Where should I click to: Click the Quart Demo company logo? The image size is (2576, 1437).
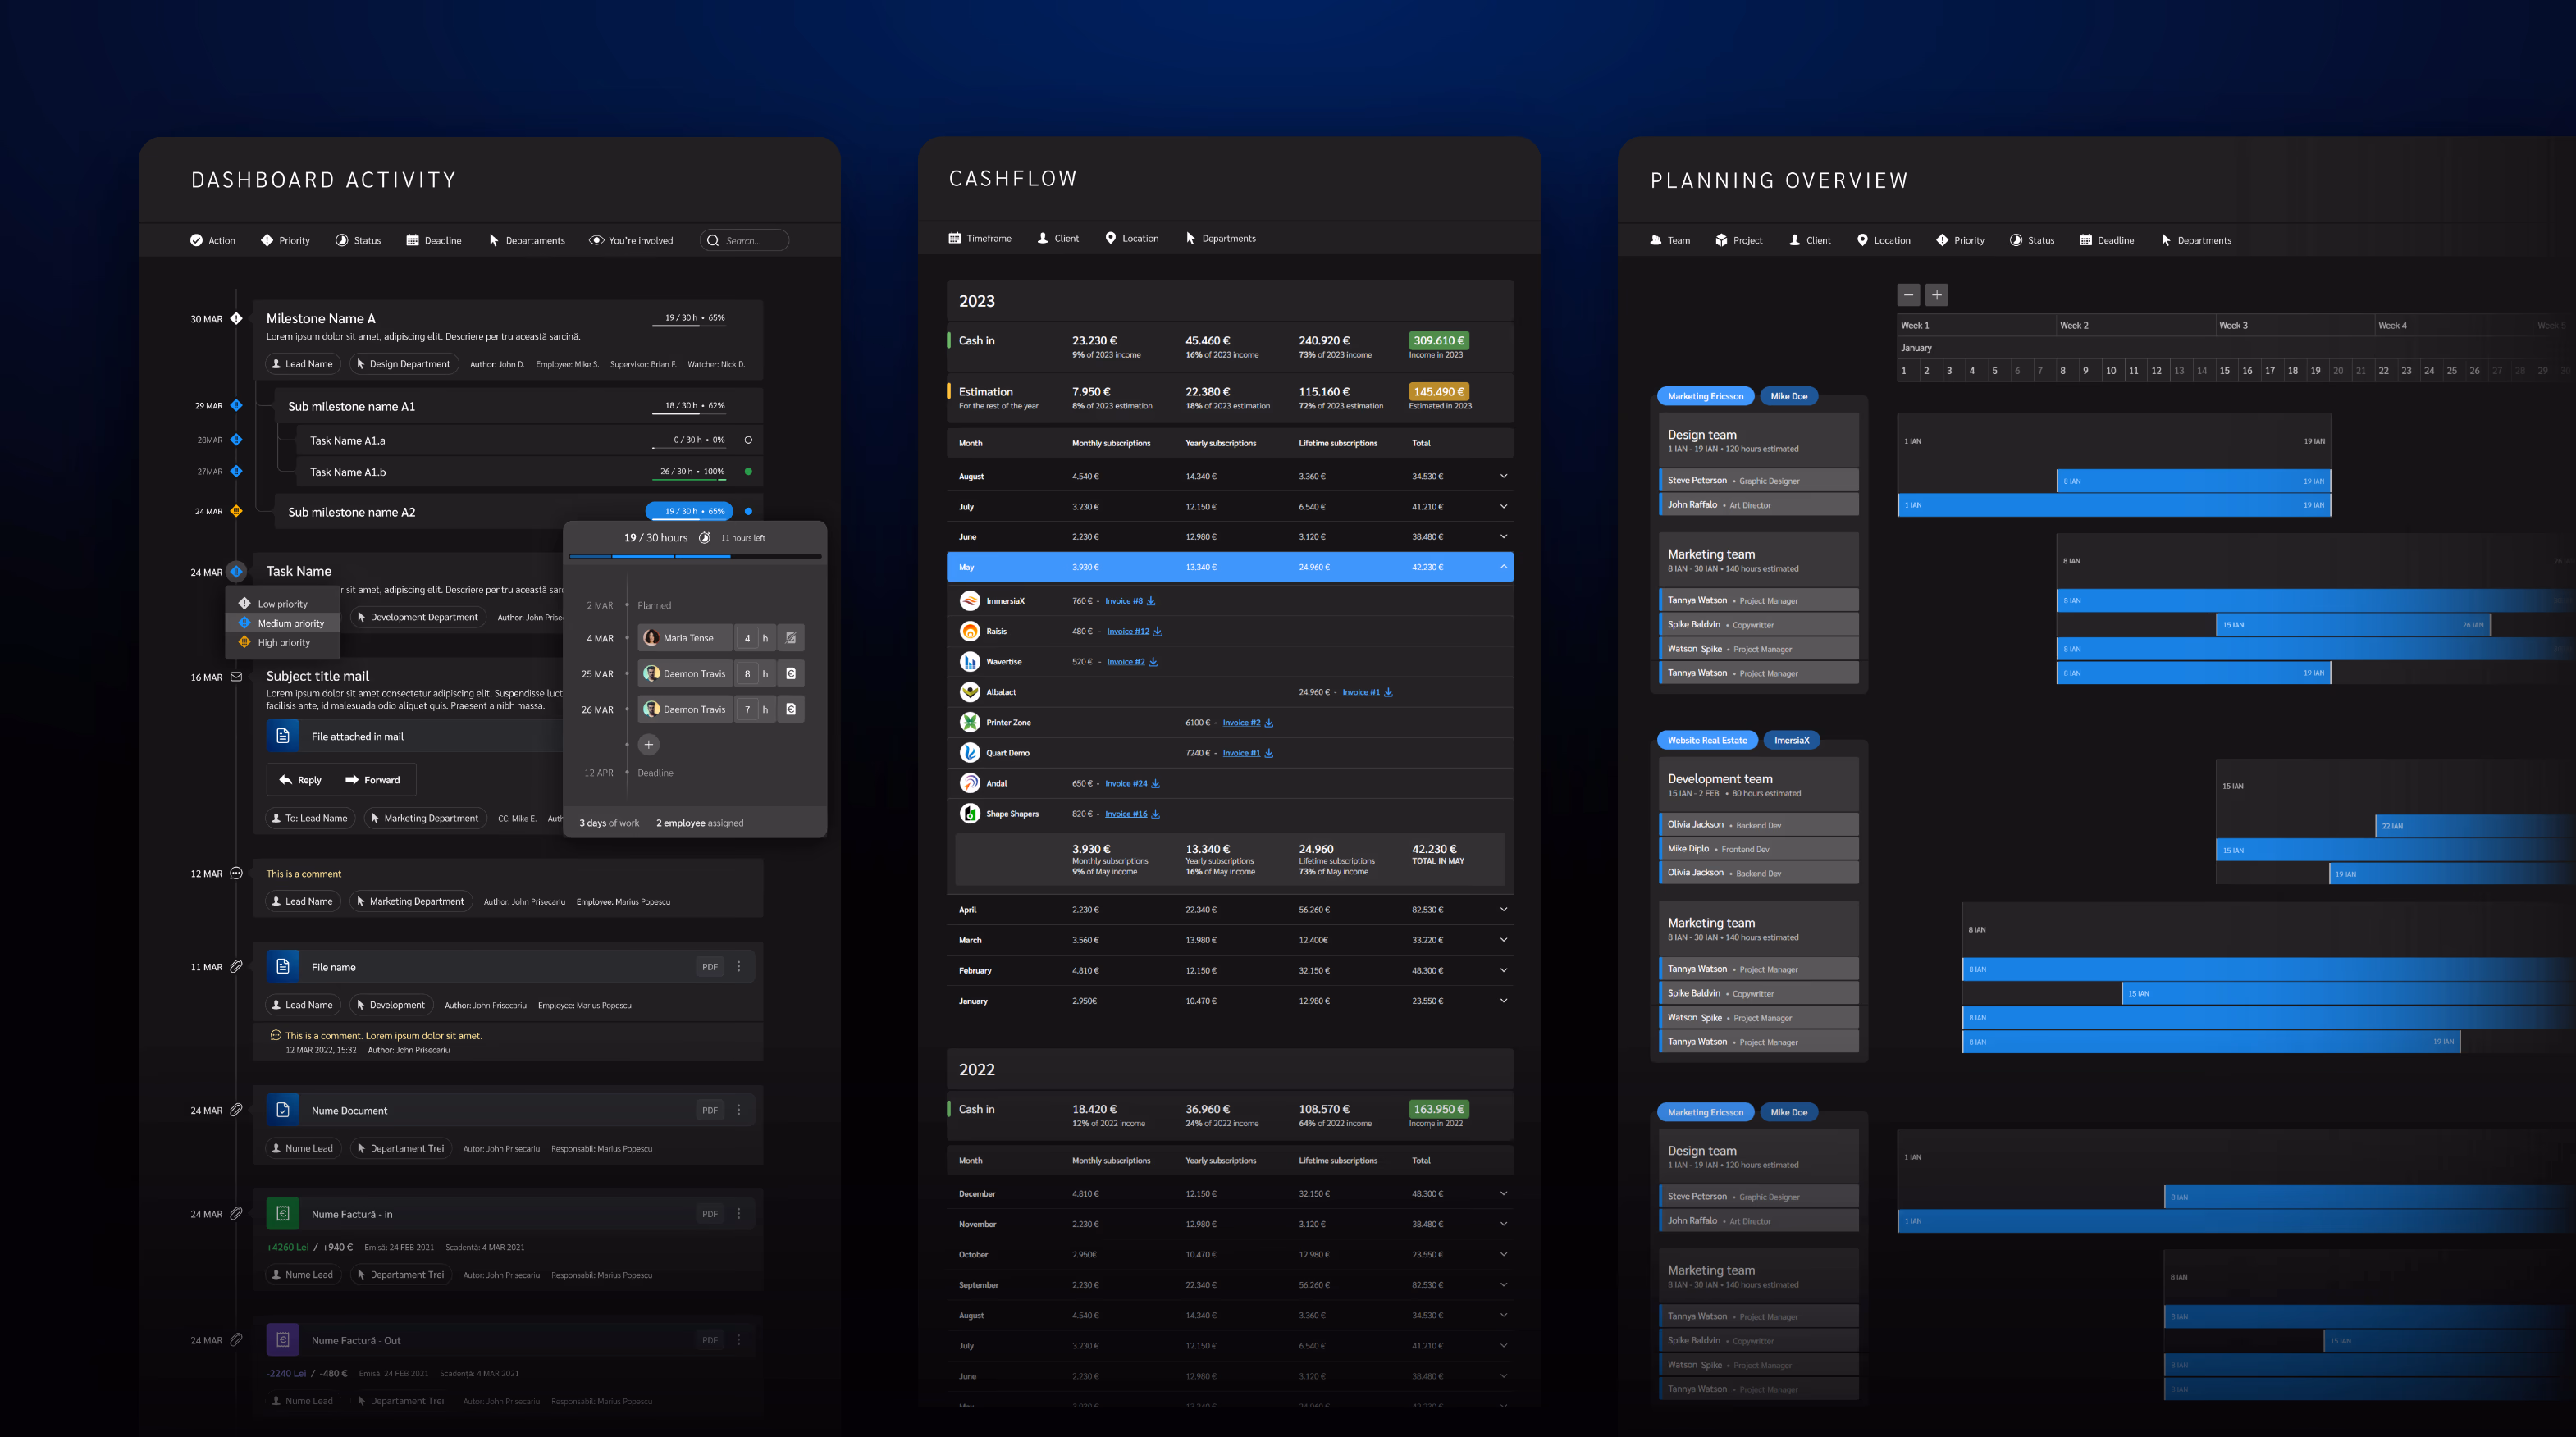tap(969, 752)
